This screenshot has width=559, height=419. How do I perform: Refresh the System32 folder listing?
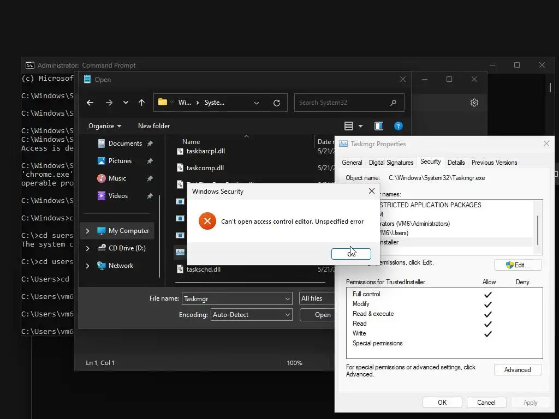pyautogui.click(x=277, y=103)
